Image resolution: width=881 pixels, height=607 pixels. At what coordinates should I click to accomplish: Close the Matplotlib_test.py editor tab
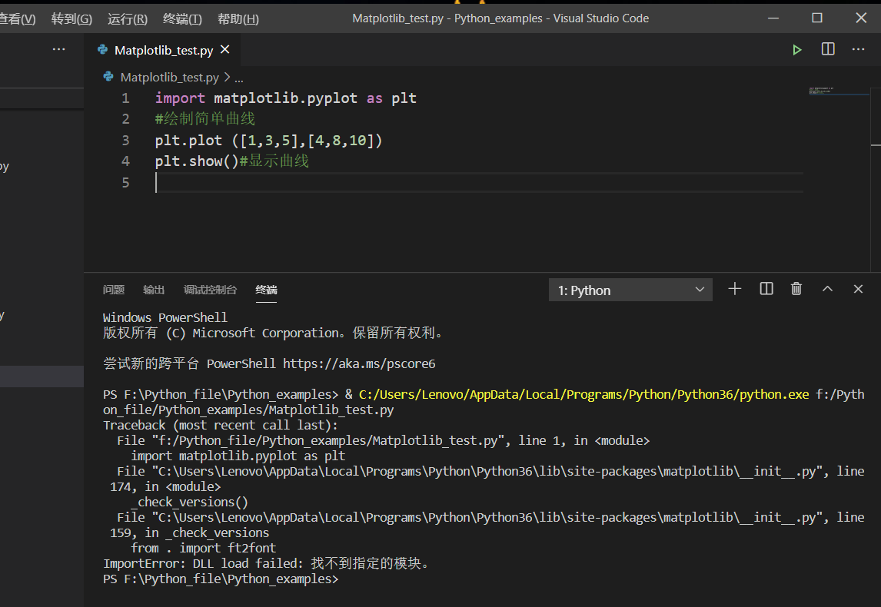click(224, 48)
